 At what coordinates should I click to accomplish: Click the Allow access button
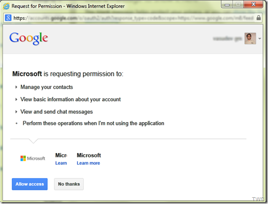(x=30, y=184)
